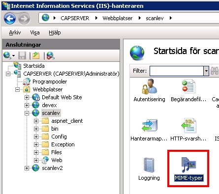The image size is (219, 194).
Task: Expand the bin folder node
Action: pos(36,129)
